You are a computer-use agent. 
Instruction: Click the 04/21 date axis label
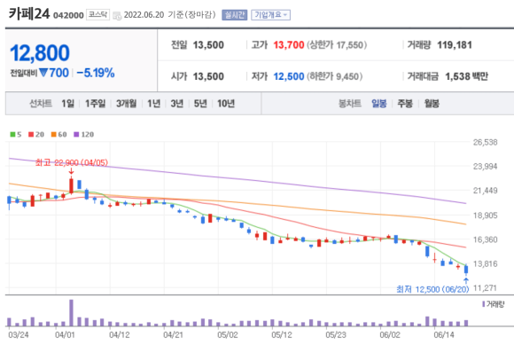tap(173, 335)
